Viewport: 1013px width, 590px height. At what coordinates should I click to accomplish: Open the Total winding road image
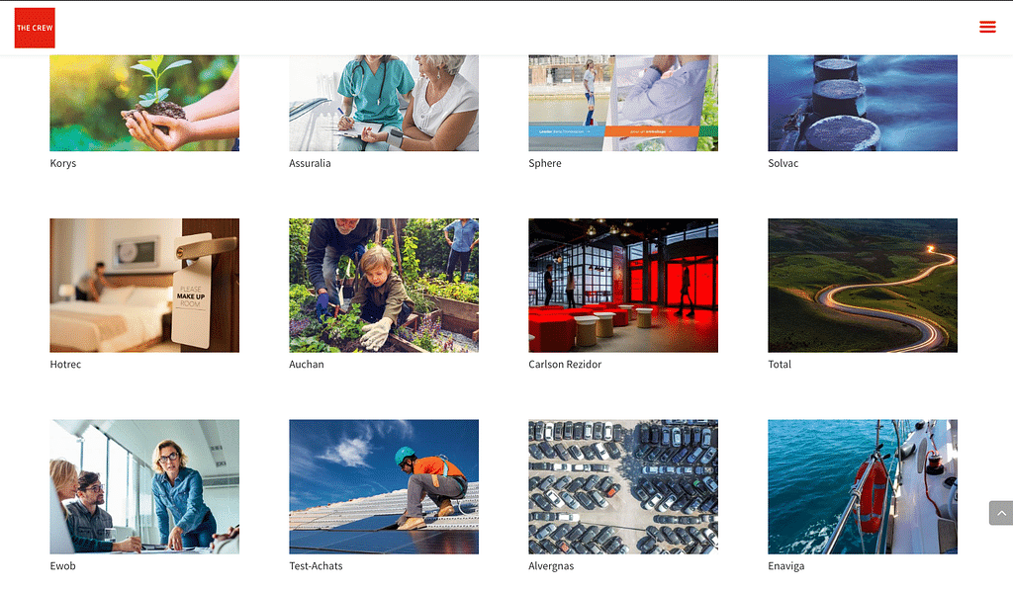pos(863,286)
